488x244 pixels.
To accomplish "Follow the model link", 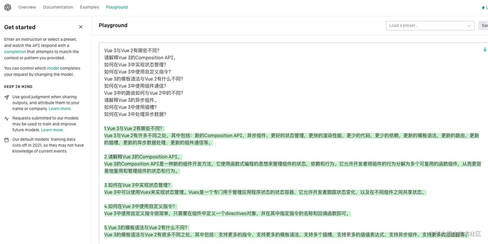I will point(53,68).
